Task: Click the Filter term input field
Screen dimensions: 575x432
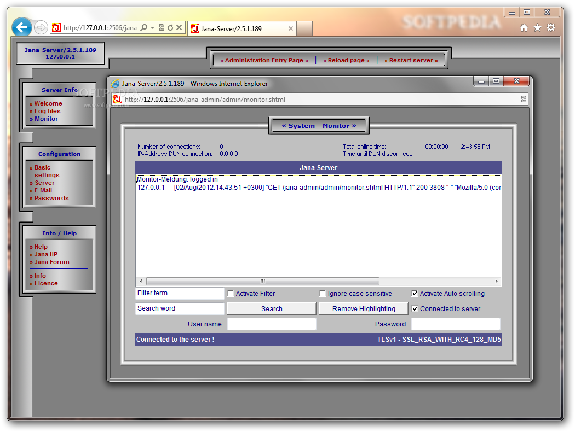Action: [x=180, y=293]
